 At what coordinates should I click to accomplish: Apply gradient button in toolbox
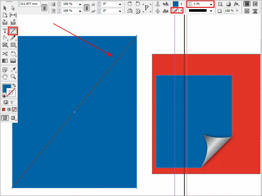[x=9, y=109]
